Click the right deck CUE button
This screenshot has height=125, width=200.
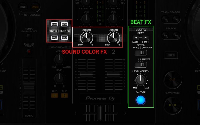[x=173, y=80]
